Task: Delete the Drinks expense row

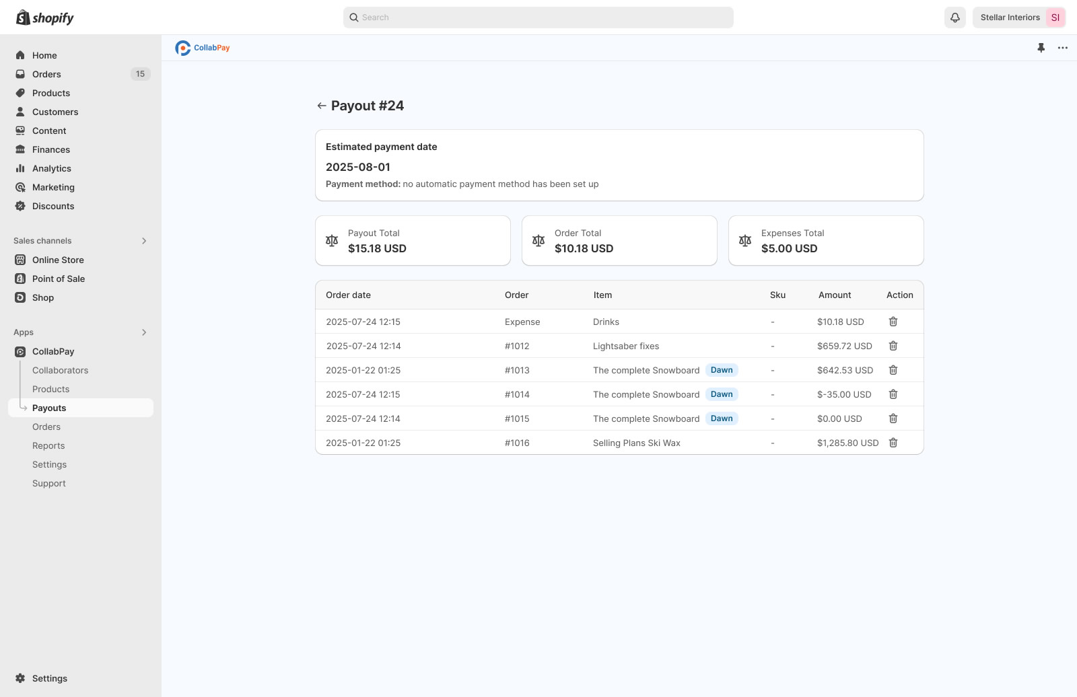Action: [x=893, y=322]
